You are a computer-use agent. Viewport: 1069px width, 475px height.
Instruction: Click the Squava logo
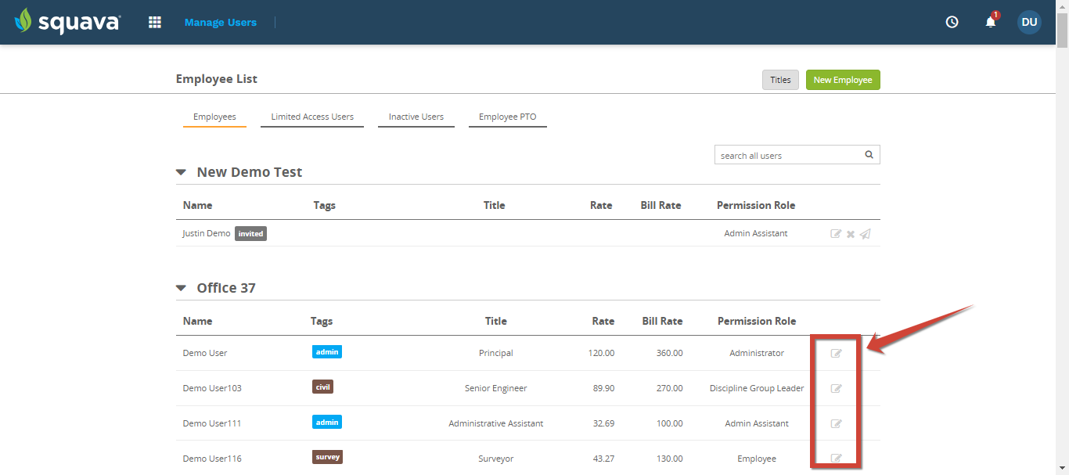pyautogui.click(x=68, y=21)
